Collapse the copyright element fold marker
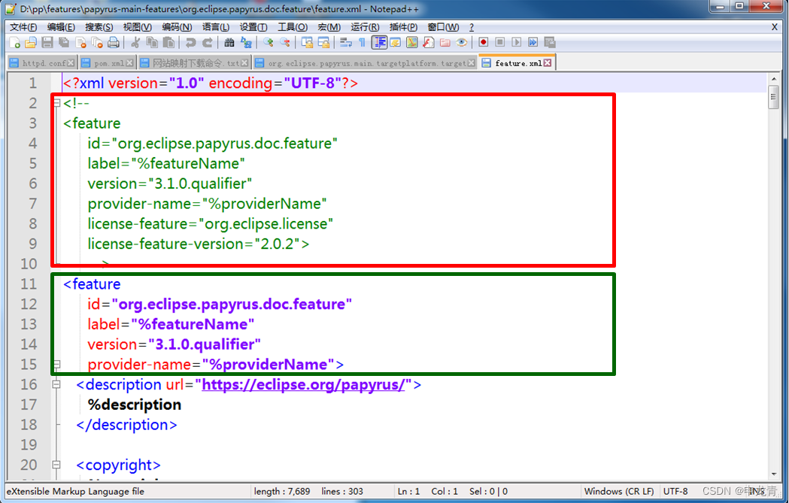Viewport: 789px width, 503px height. (x=56, y=465)
